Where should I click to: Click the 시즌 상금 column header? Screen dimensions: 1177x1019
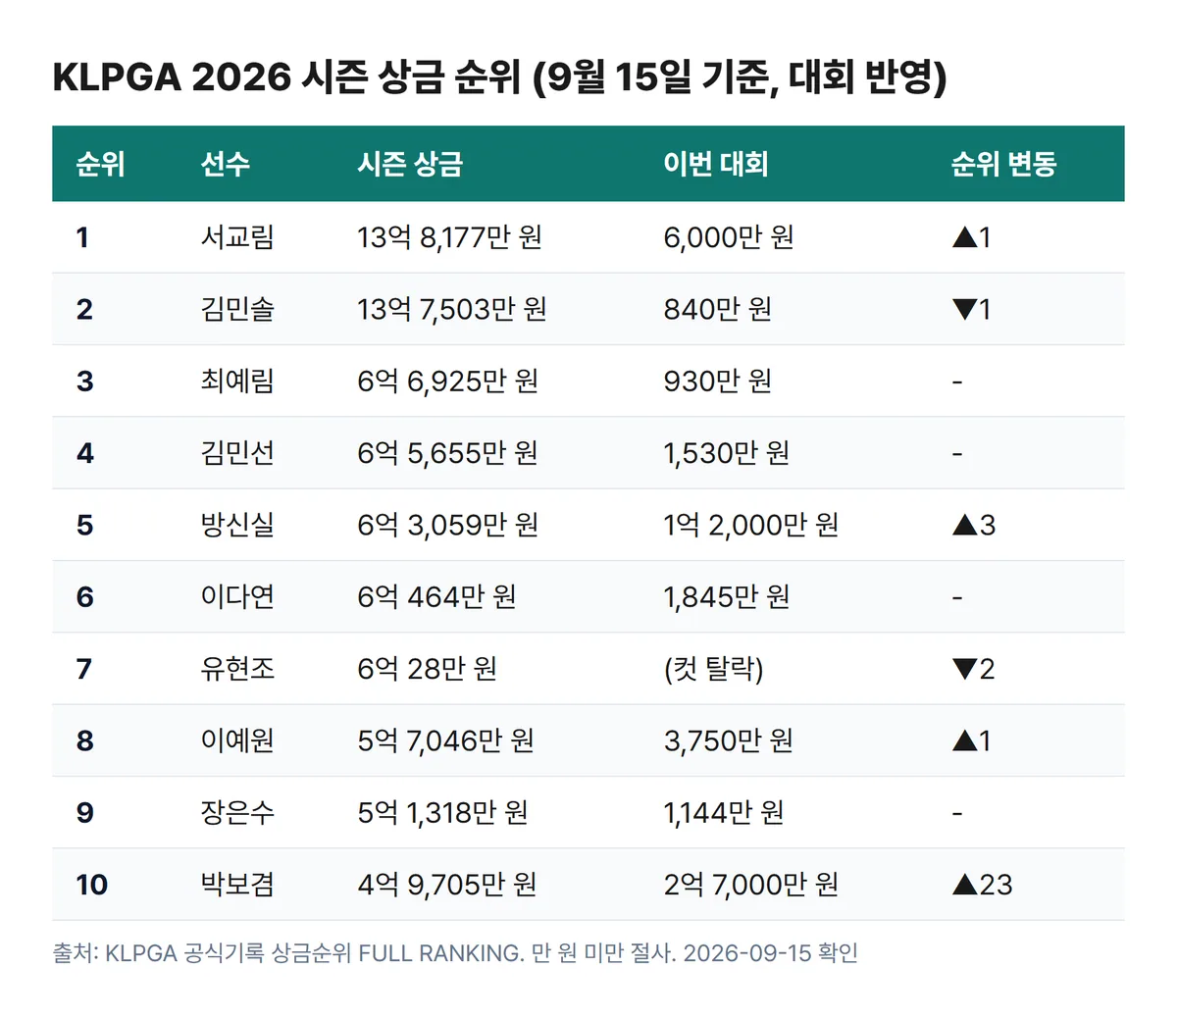tap(410, 164)
